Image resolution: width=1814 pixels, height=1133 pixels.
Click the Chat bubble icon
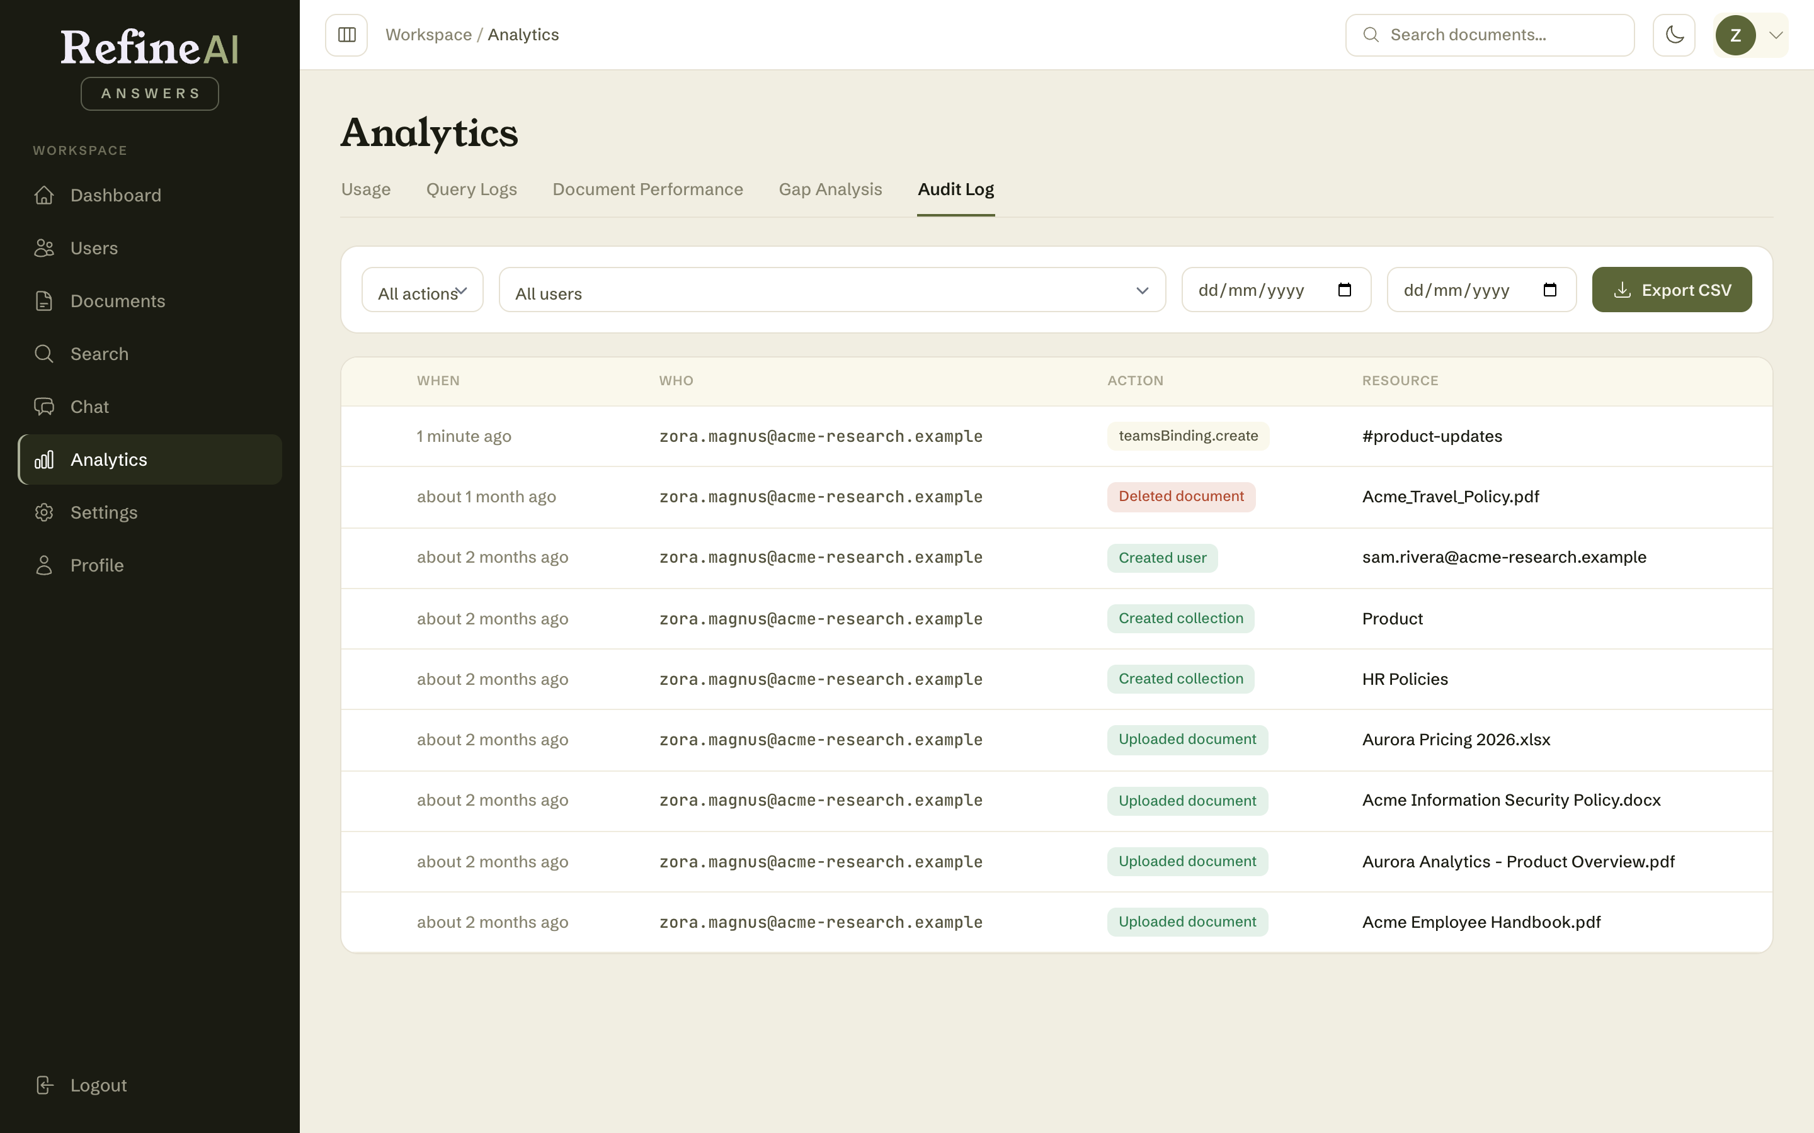click(x=44, y=407)
